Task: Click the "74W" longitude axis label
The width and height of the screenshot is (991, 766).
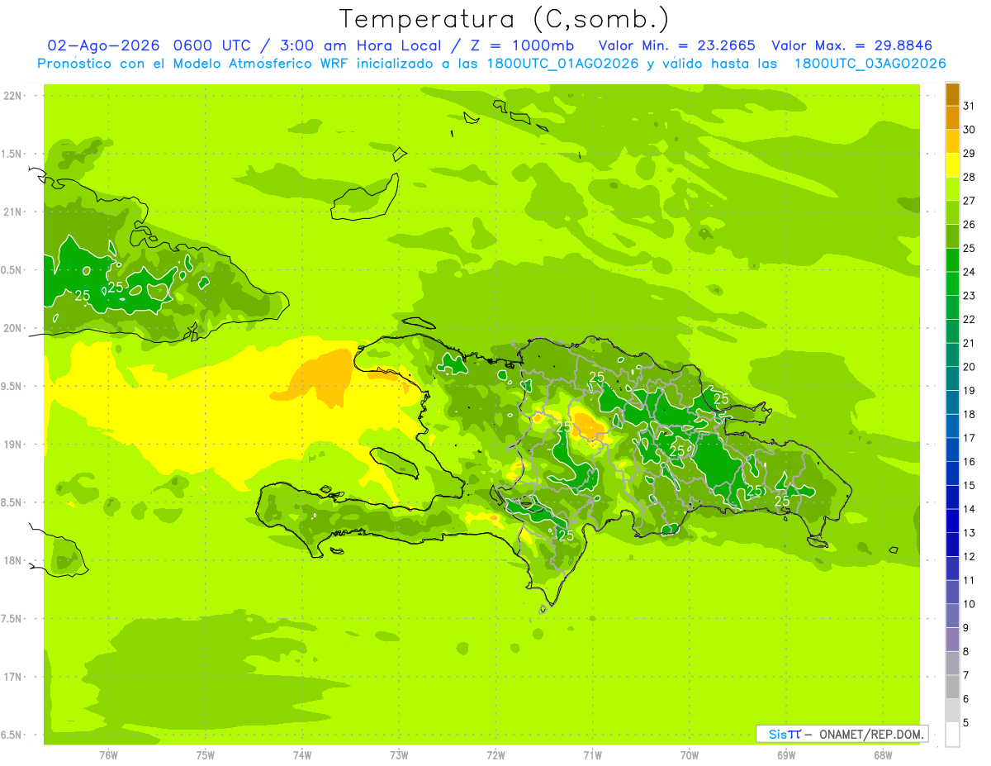Action: pos(301,754)
